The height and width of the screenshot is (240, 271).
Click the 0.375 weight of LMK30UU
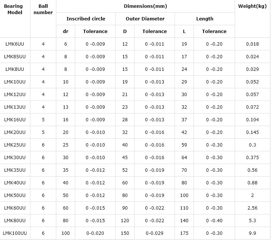point(252,157)
